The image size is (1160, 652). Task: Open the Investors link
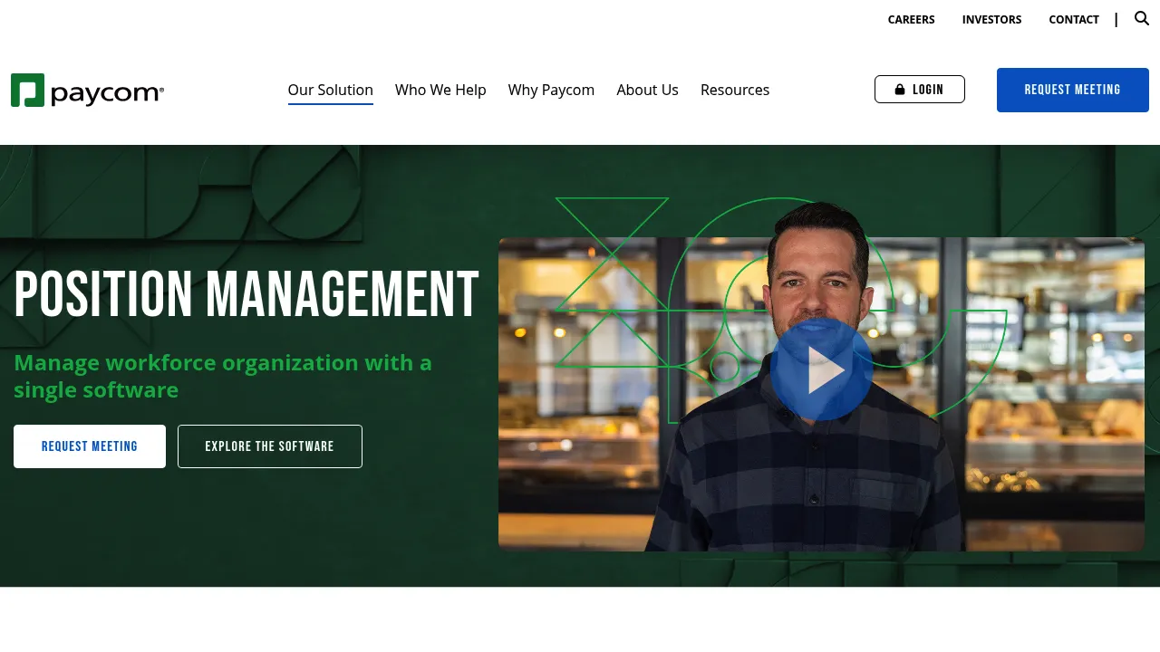click(x=991, y=19)
